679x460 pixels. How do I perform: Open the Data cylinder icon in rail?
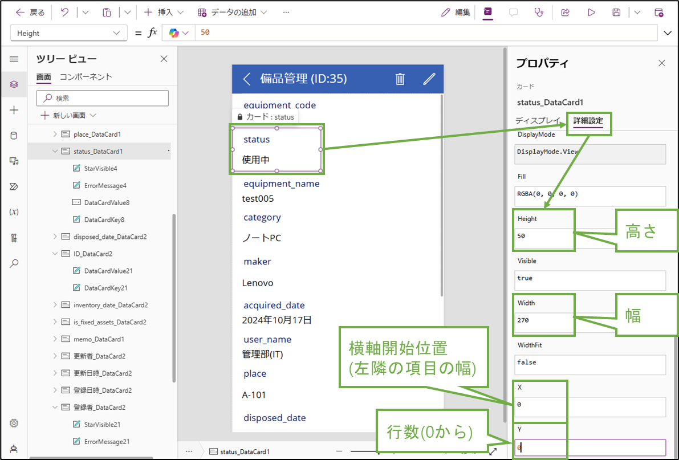[x=14, y=136]
